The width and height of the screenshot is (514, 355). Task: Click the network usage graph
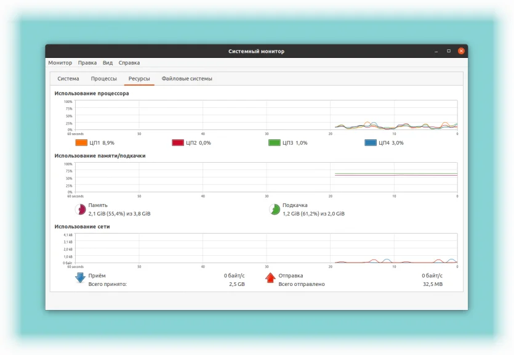[266, 248]
